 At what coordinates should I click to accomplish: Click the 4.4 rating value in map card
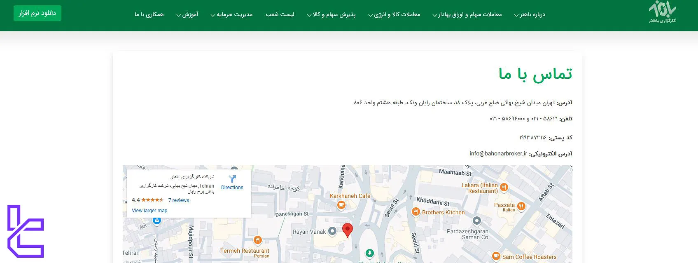[135, 200]
